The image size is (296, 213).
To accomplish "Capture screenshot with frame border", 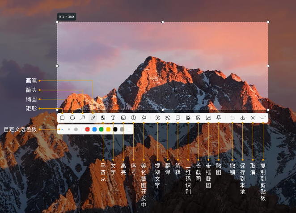I will tap(208, 118).
